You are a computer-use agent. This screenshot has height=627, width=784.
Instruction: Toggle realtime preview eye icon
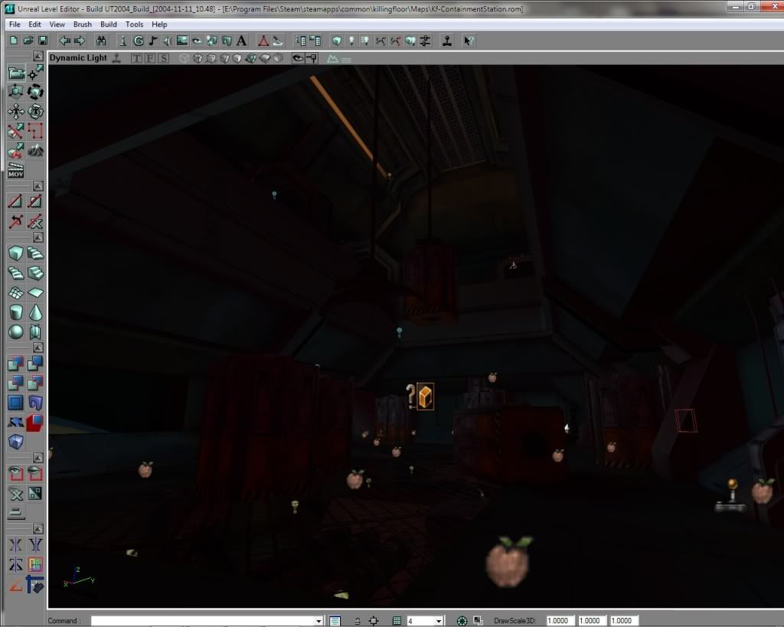298,58
